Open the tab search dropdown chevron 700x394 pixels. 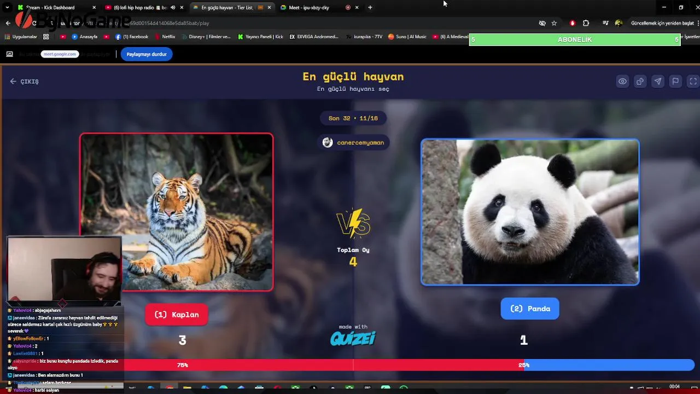[x=7, y=8]
